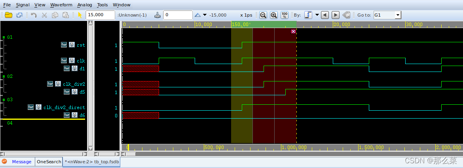Click the marker stamp icon

157,15
